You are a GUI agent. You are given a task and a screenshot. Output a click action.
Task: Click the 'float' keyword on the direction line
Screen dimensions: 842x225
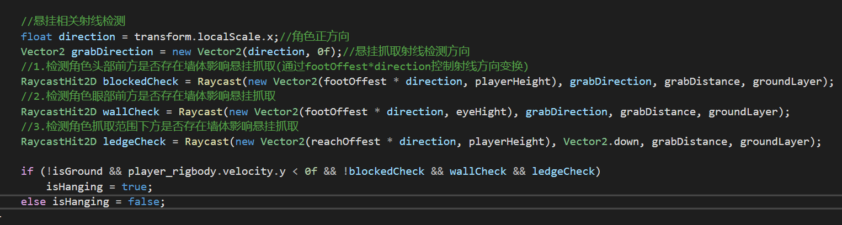click(36, 37)
